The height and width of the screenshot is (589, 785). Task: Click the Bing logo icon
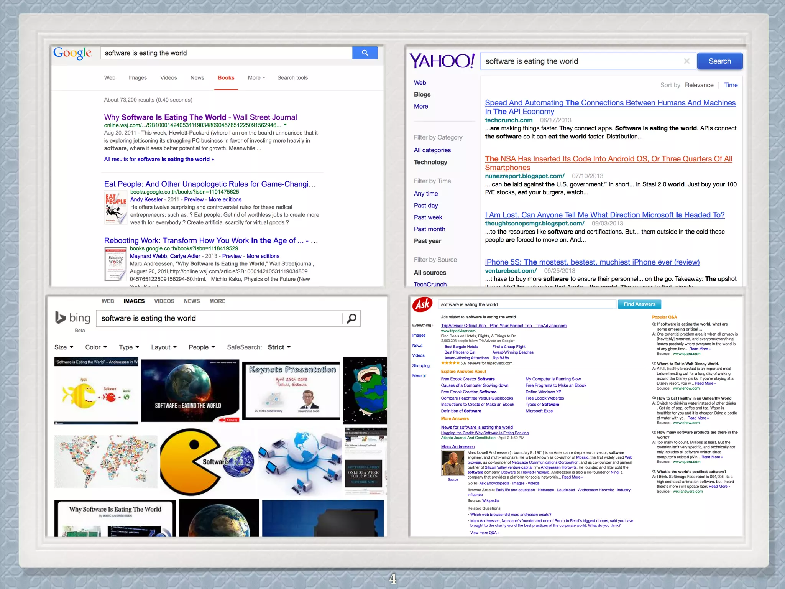61,318
